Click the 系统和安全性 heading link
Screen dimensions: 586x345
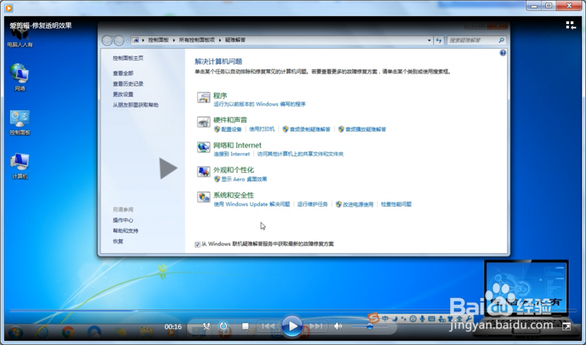point(234,195)
